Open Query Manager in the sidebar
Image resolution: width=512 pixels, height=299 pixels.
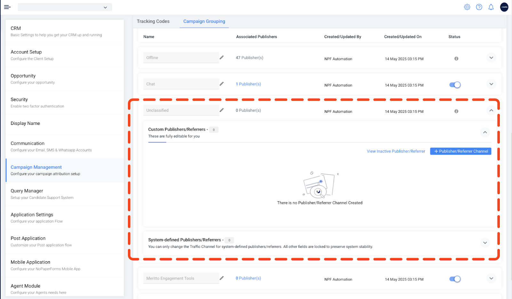click(x=27, y=191)
